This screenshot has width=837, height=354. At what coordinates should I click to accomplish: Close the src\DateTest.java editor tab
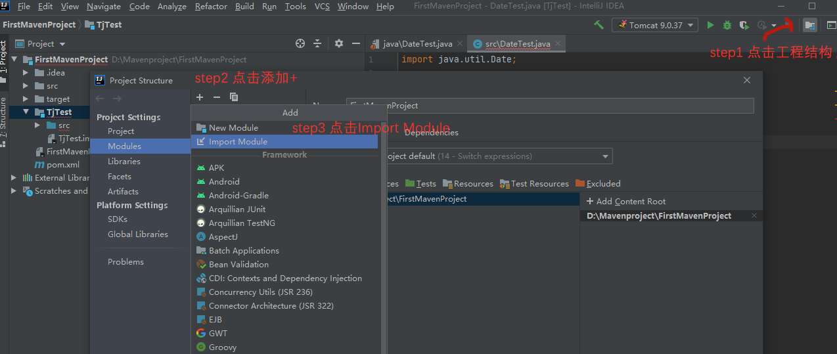pyautogui.click(x=558, y=44)
